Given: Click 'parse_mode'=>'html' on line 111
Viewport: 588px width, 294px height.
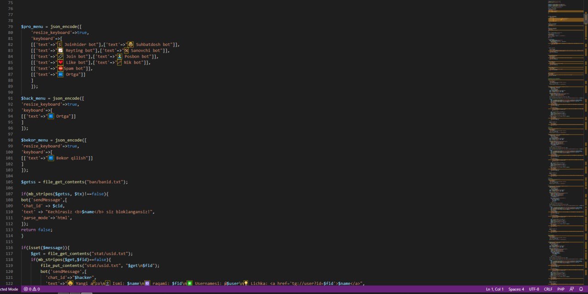Looking at the screenshot, I should point(46,218).
